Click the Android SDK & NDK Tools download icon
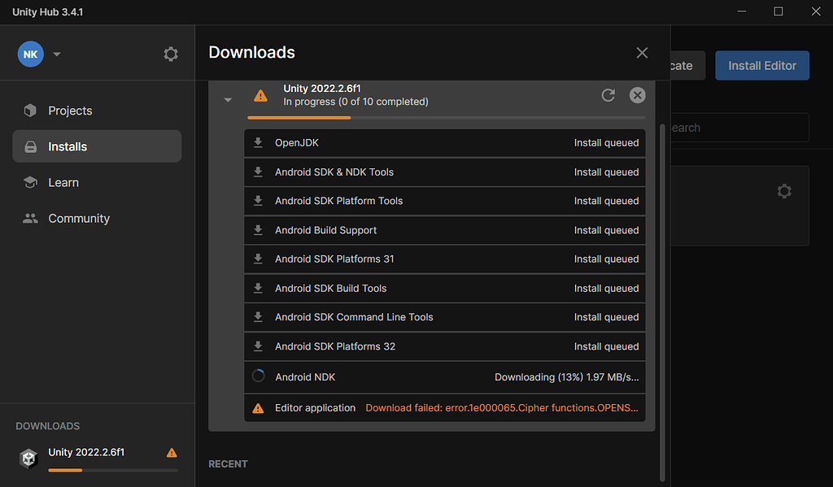 point(259,172)
